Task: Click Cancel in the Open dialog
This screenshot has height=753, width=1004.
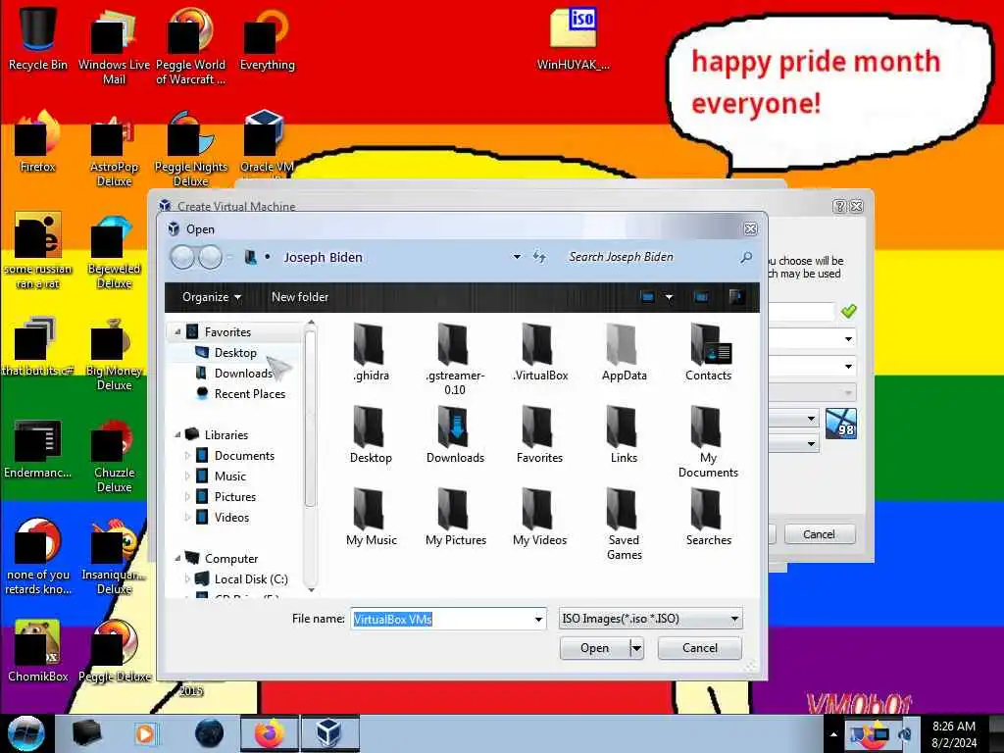Action: point(700,648)
